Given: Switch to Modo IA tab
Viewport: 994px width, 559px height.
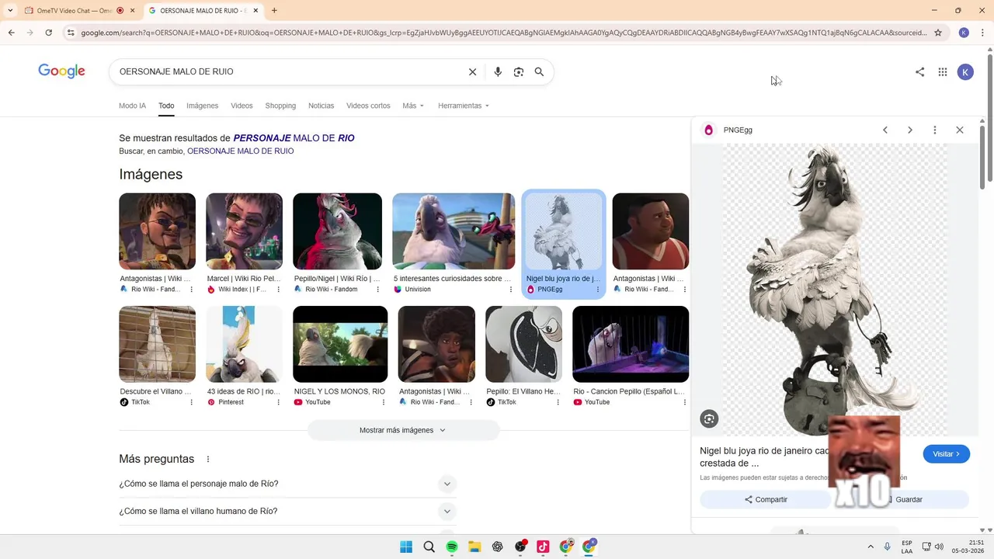Looking at the screenshot, I should click(x=132, y=106).
